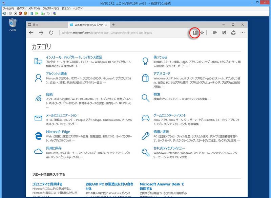The width and height of the screenshot is (271, 198).
Task: Open お使いの PC の製造元に問い合わせる link
Action: pyautogui.click(x=109, y=186)
